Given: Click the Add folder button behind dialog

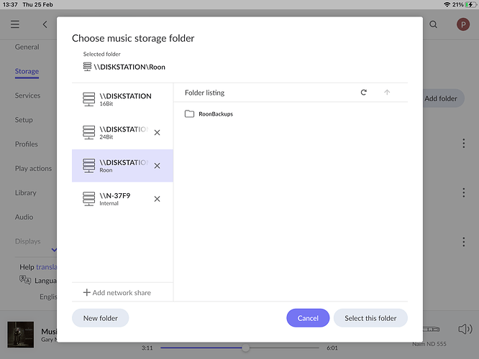Looking at the screenshot, I should (444, 98).
